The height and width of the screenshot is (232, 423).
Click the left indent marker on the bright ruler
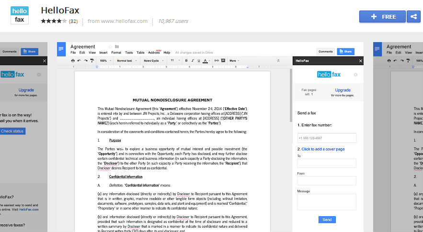coord(97,67)
